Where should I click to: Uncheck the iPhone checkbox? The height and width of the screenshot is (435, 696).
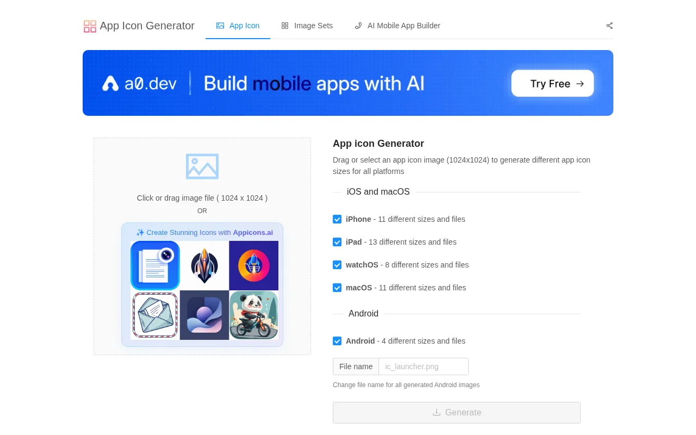[337, 219]
